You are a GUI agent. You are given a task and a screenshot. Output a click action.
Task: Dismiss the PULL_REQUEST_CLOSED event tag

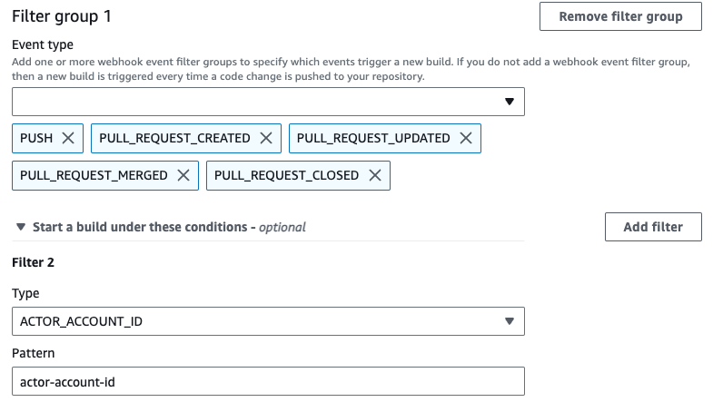tap(374, 175)
